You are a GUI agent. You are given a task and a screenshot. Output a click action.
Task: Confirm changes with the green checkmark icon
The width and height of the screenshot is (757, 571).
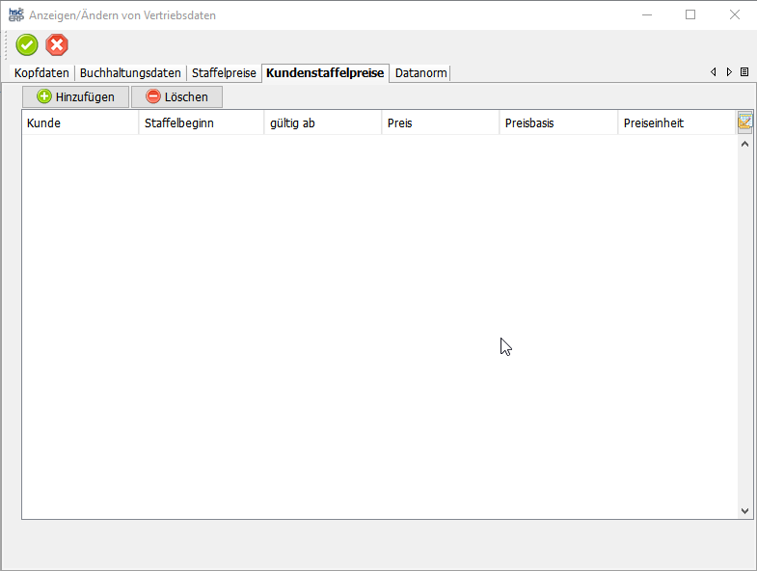(x=27, y=44)
